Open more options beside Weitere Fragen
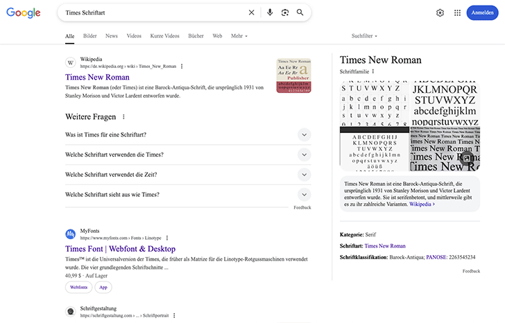The width and height of the screenshot is (505, 323). coord(123,116)
